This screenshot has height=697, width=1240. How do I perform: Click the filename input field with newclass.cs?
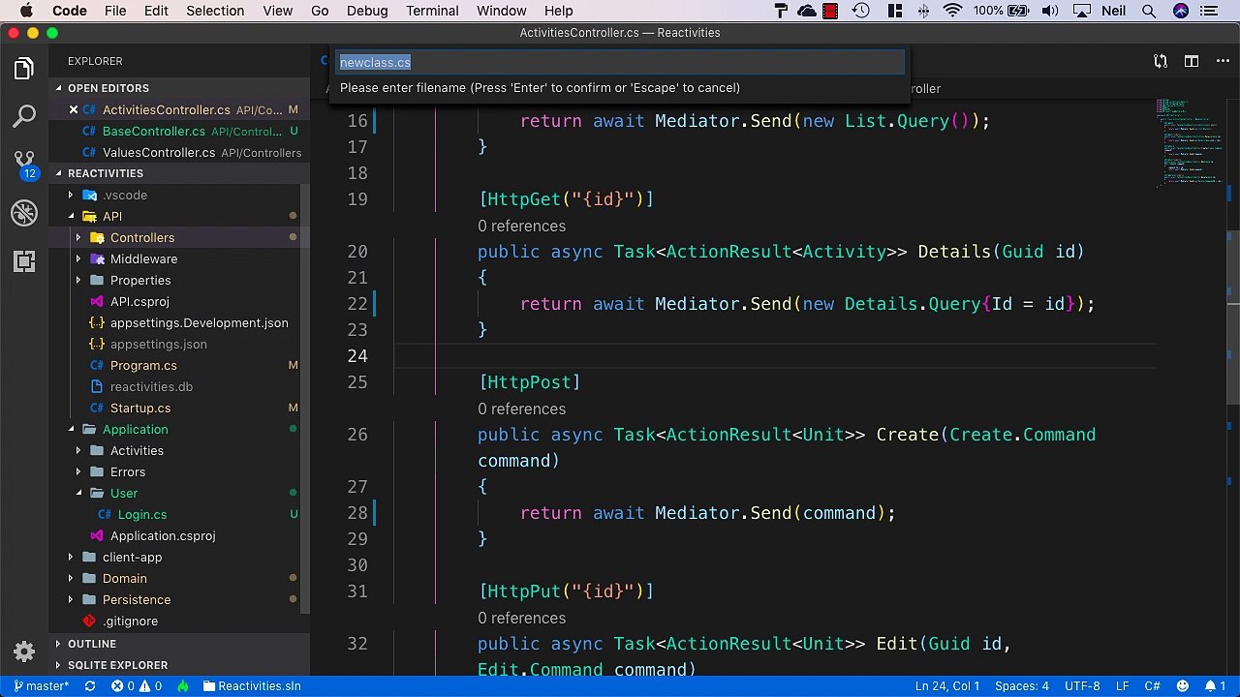(620, 62)
